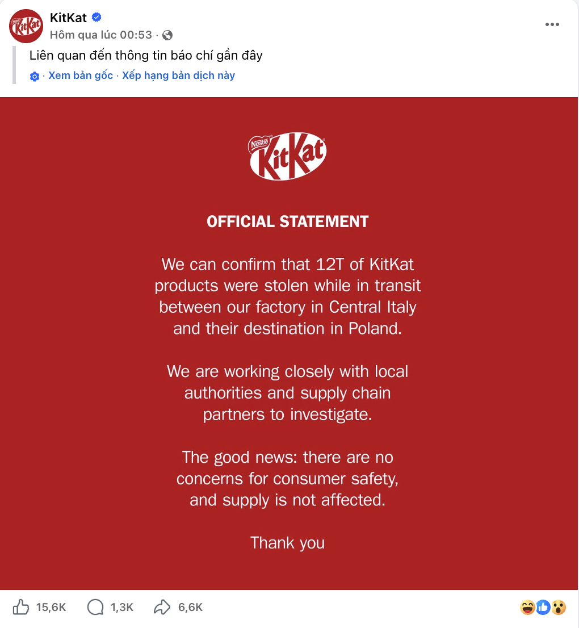Click the 1,3K comments count
This screenshot has height=628, width=579.
point(122,608)
